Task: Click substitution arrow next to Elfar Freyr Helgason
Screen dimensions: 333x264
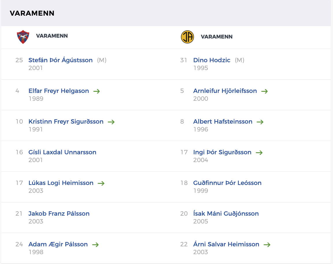Action: coord(97,91)
